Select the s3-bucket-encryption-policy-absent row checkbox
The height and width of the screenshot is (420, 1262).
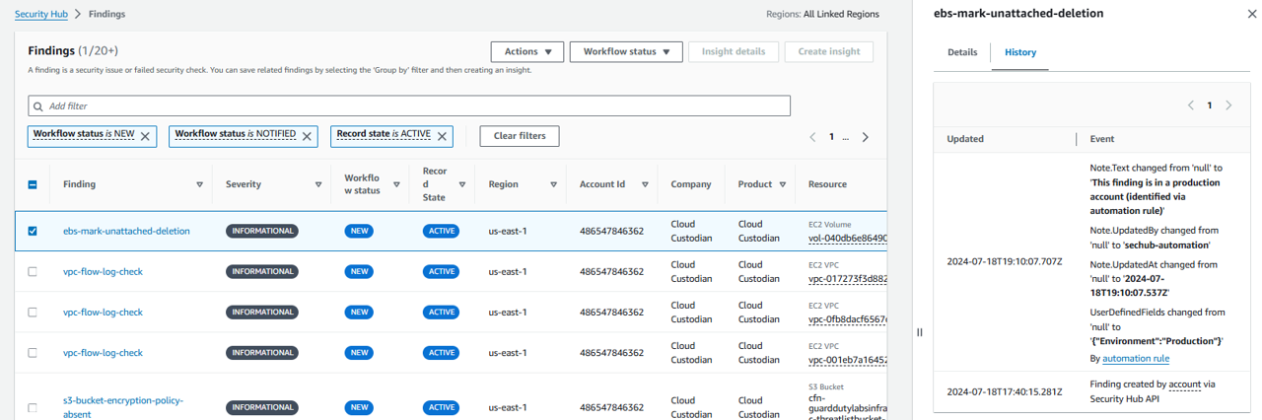[33, 407]
